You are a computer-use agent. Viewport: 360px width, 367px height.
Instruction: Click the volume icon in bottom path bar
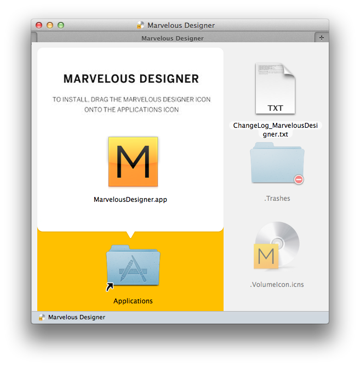click(x=42, y=317)
